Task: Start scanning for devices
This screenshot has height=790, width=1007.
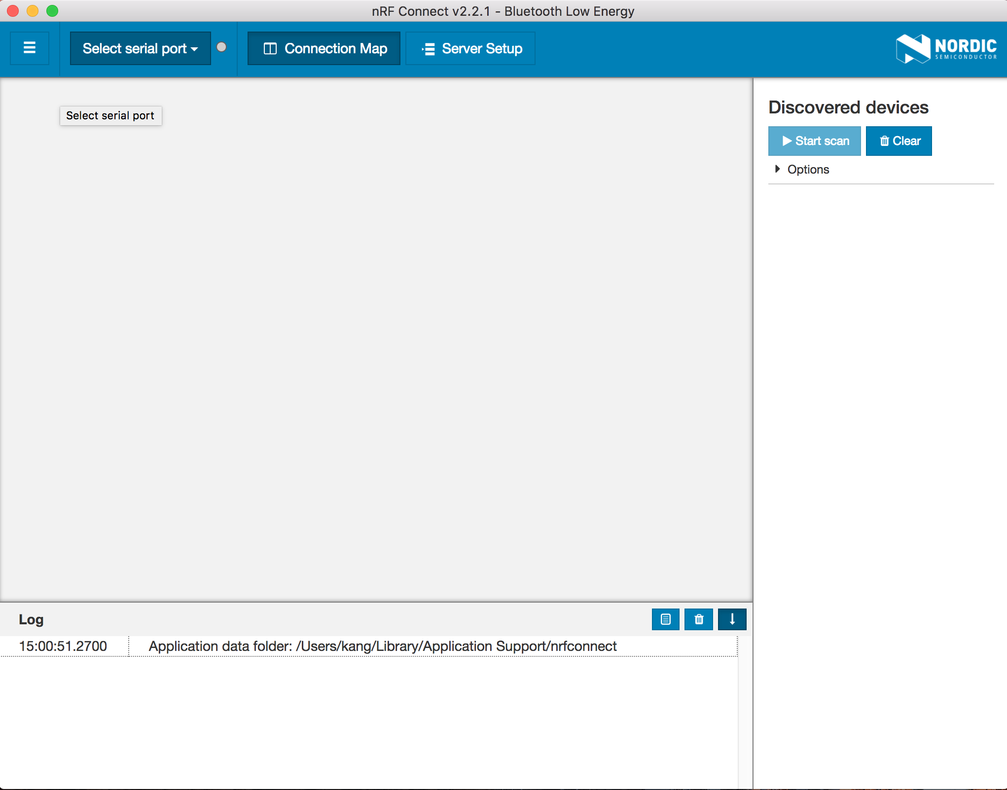Action: coord(815,141)
